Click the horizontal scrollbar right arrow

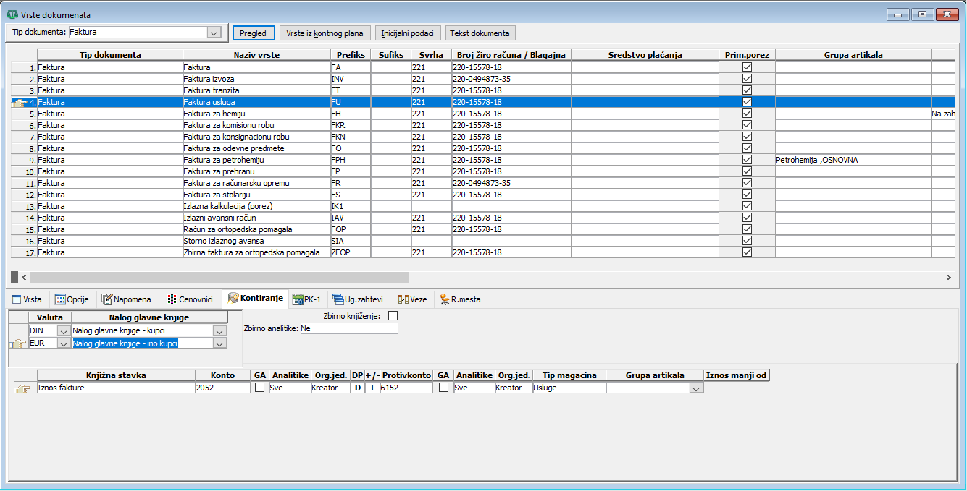(949, 277)
